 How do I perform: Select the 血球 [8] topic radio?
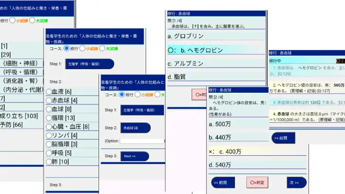coord(49,109)
